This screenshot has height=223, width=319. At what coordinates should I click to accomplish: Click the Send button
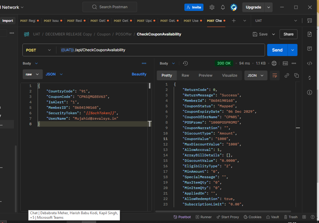click(277, 50)
